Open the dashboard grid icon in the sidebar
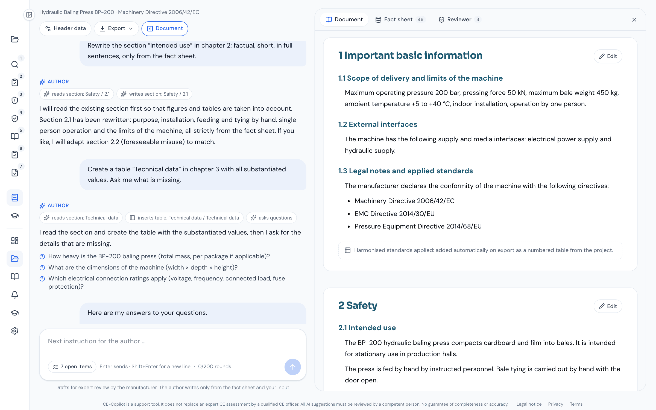This screenshot has height=410, width=656. coord(15,241)
